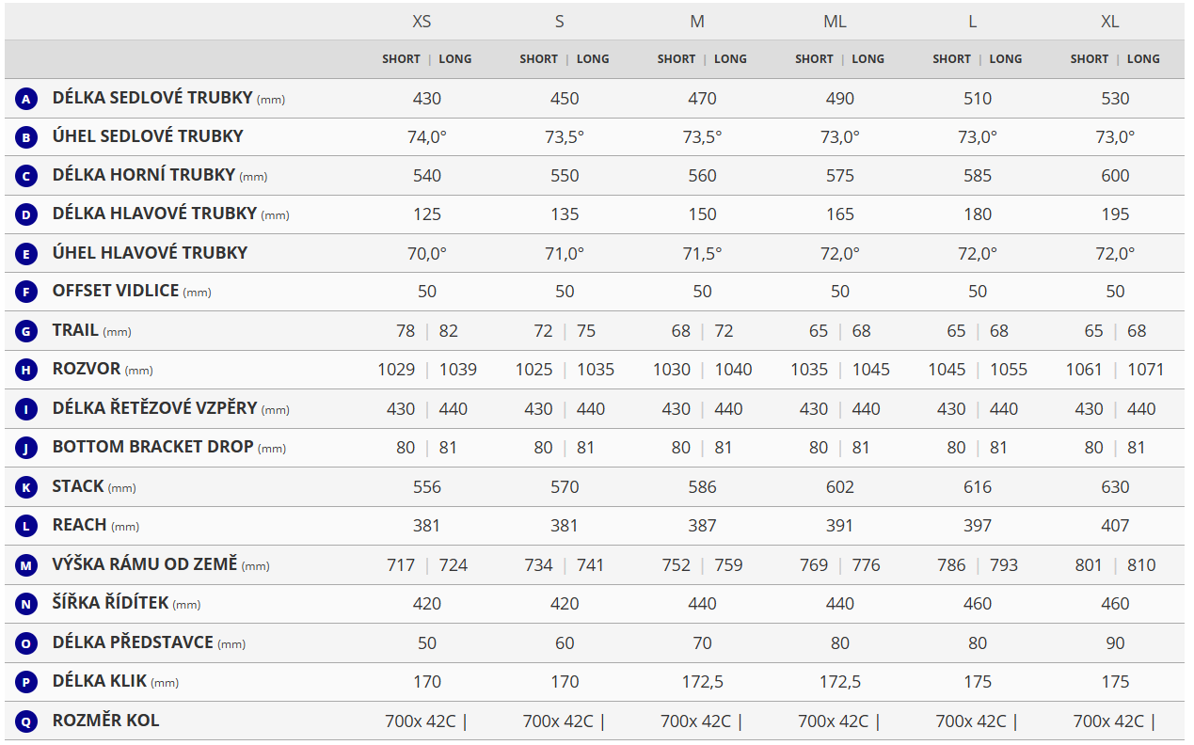The image size is (1194, 745).
Task: Click the L badge next to Reach
Action: click(x=26, y=526)
